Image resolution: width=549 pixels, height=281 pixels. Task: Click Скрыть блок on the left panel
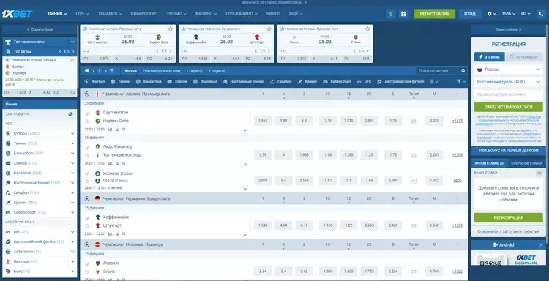(x=40, y=29)
